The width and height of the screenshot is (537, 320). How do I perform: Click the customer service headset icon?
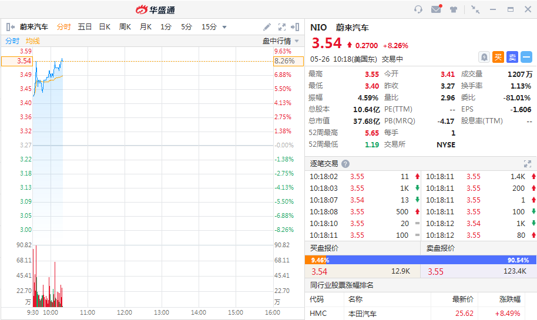click(418, 9)
